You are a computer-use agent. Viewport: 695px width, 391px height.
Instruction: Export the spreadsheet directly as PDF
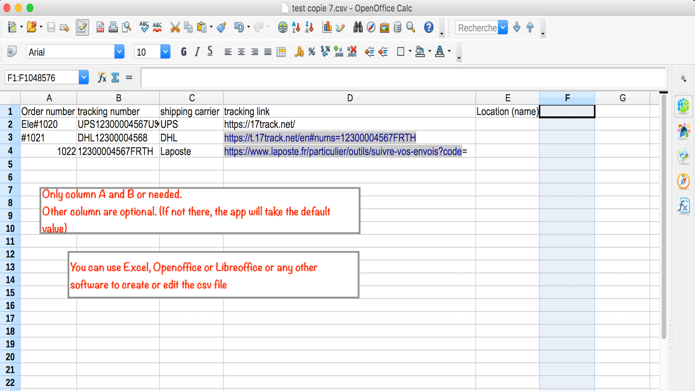coord(100,27)
